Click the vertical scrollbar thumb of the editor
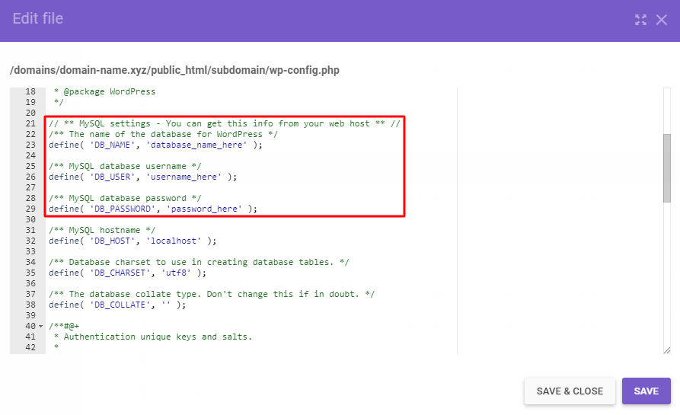Viewport: 680px width, 415px height. click(x=667, y=168)
